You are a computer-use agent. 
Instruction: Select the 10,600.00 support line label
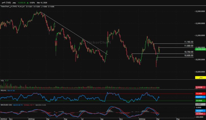[189, 55]
